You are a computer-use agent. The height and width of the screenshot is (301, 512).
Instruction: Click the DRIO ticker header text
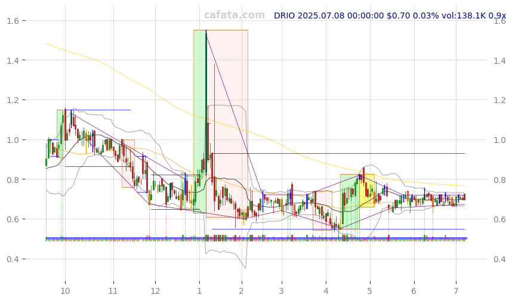coord(390,15)
